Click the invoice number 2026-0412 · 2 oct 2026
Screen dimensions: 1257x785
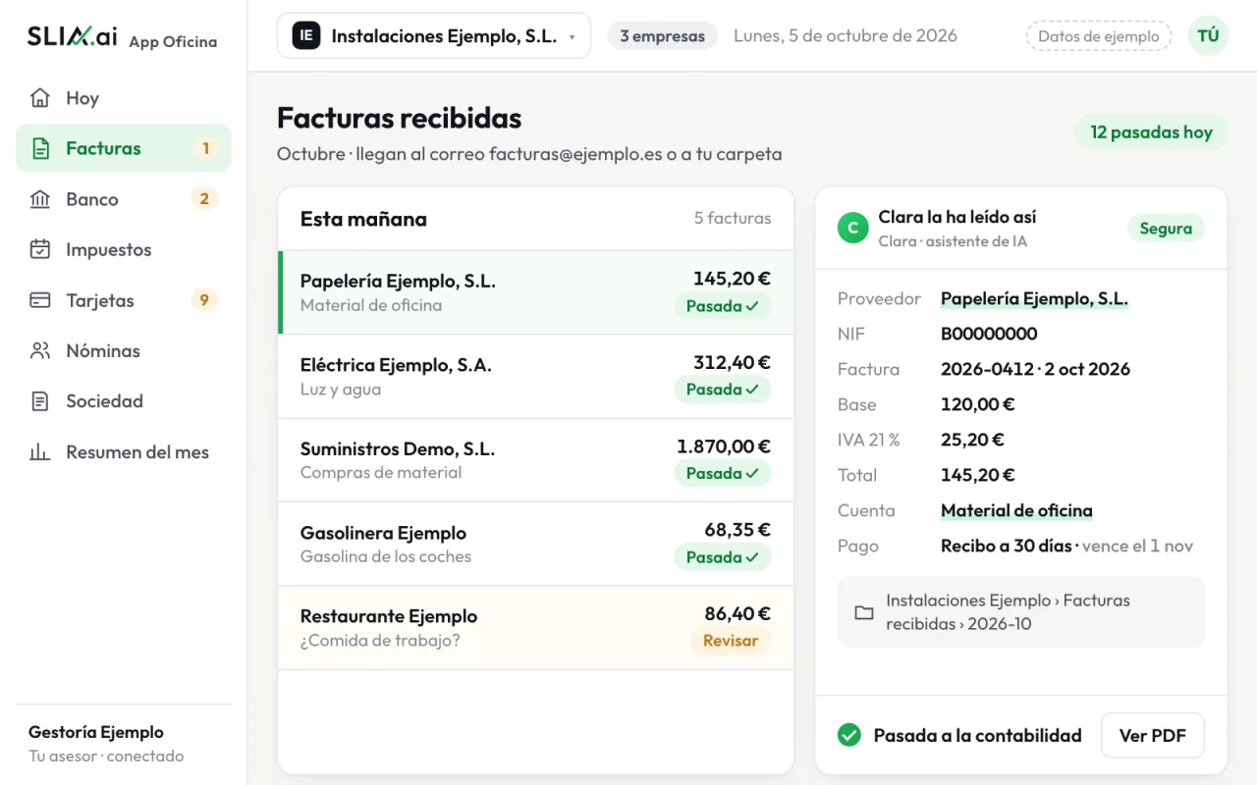point(1035,370)
